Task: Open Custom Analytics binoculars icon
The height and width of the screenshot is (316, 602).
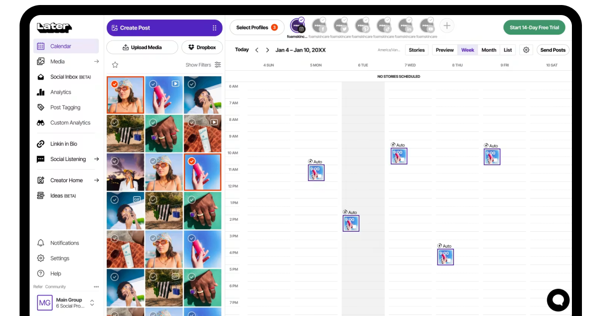Action: pyautogui.click(x=41, y=123)
